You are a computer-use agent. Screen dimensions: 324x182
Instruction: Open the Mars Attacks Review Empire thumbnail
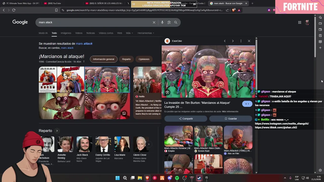click(178, 136)
